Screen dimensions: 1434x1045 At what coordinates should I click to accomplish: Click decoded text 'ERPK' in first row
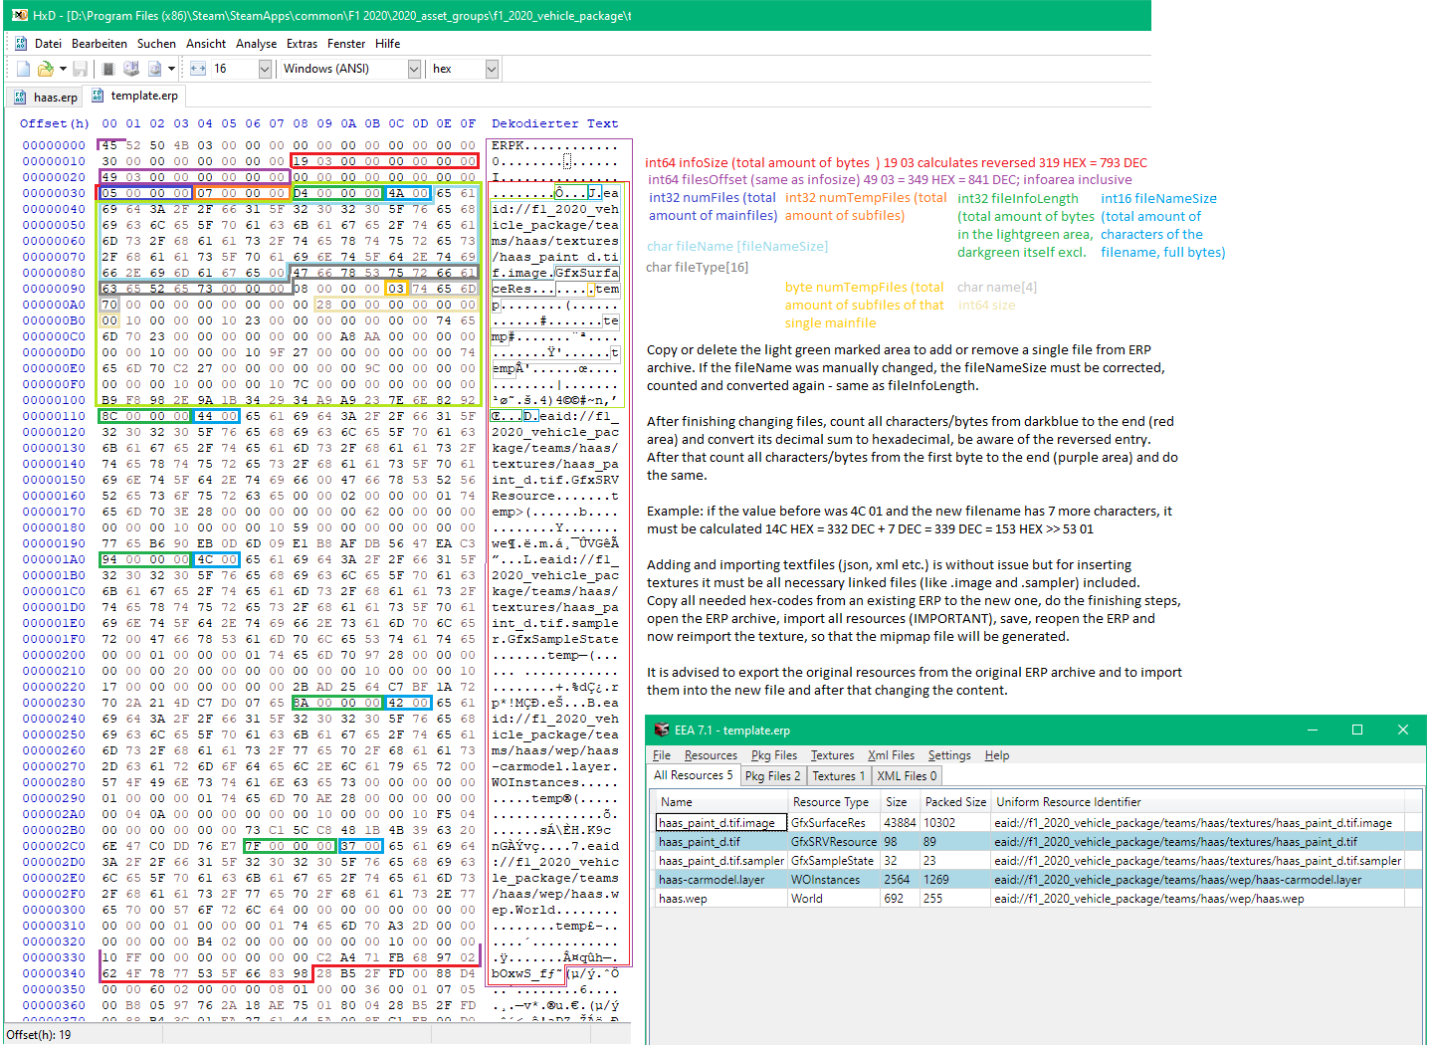click(508, 145)
